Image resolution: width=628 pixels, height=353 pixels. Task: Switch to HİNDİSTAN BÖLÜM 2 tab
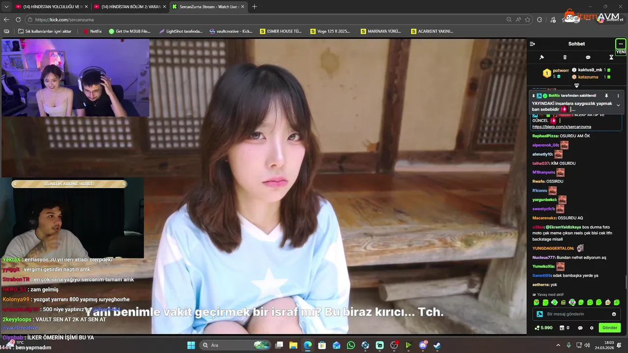pyautogui.click(x=130, y=6)
